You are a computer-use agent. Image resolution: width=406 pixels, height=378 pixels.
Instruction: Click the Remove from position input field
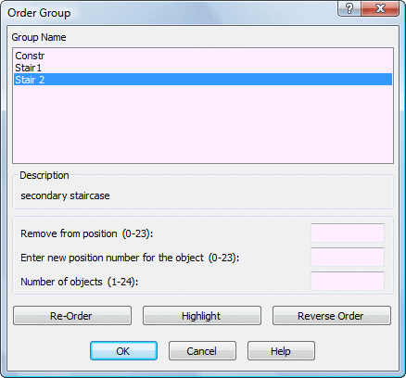pos(348,233)
